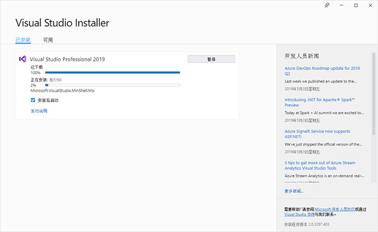The image size is (378, 232).
Task: Close the Visual Studio Installer window
Action: point(370,5)
